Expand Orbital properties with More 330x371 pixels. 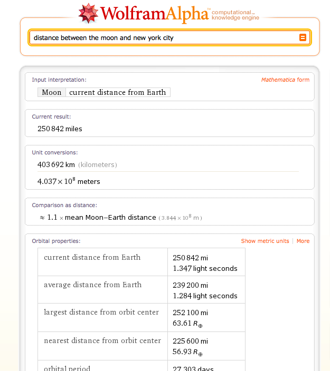(x=303, y=241)
